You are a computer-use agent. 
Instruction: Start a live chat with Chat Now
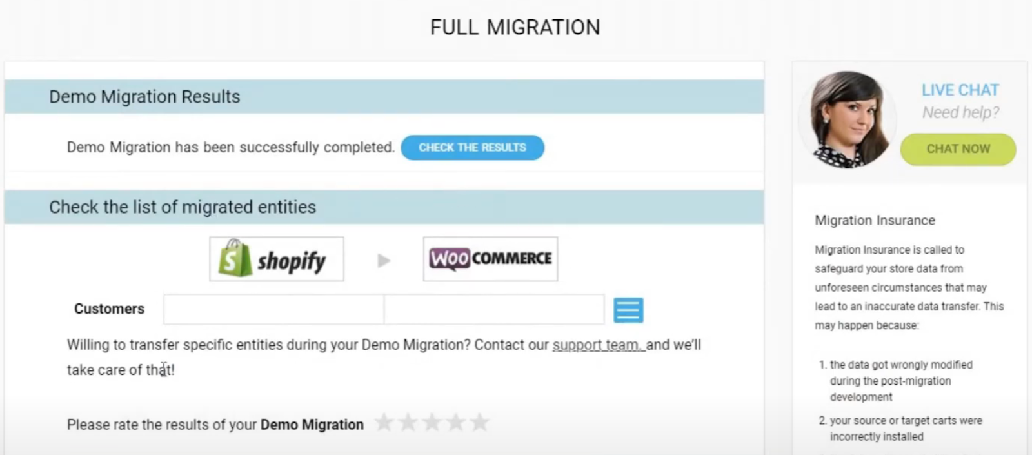(x=958, y=149)
